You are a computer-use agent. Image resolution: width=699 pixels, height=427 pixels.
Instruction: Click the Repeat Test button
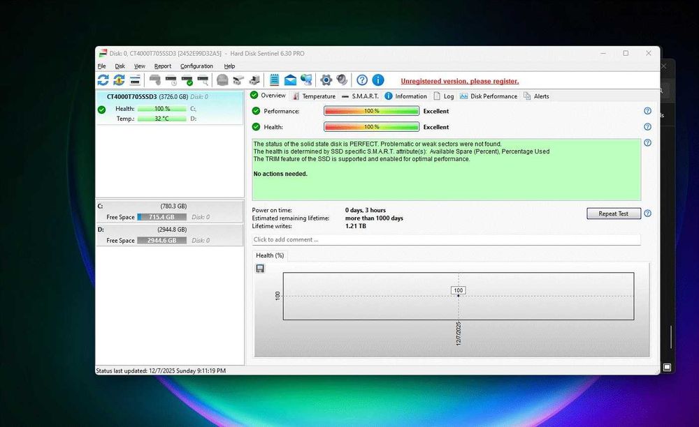614,213
